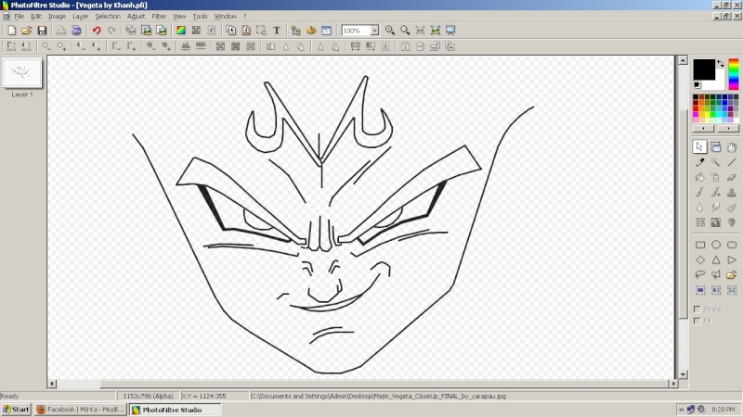
Task: Open the Layer menu
Action: [x=80, y=16]
